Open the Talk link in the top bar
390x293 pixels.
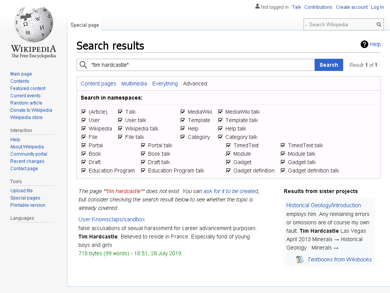296,7
